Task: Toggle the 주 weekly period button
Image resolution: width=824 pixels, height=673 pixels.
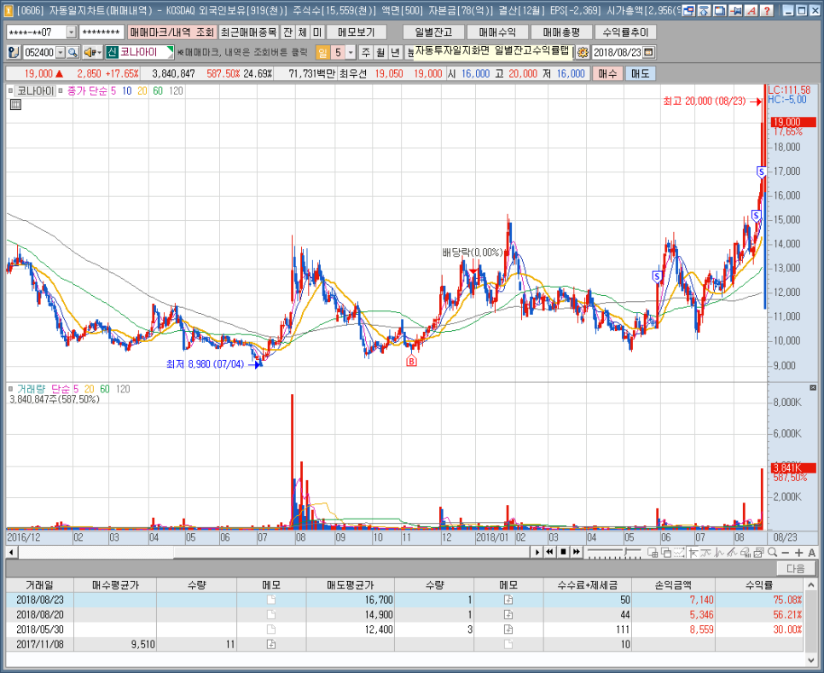Action: pos(366,53)
